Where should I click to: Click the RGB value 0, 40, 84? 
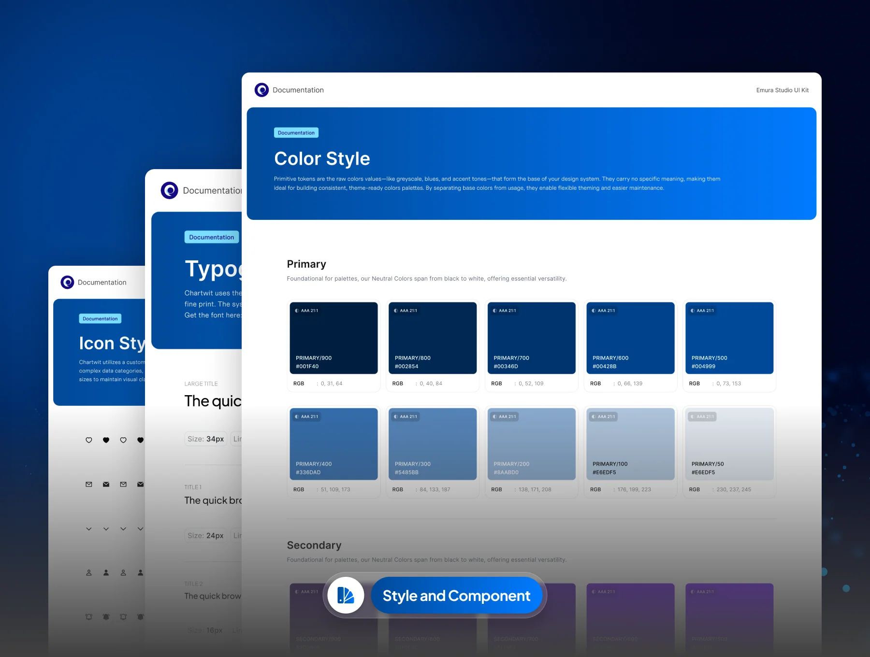point(431,384)
